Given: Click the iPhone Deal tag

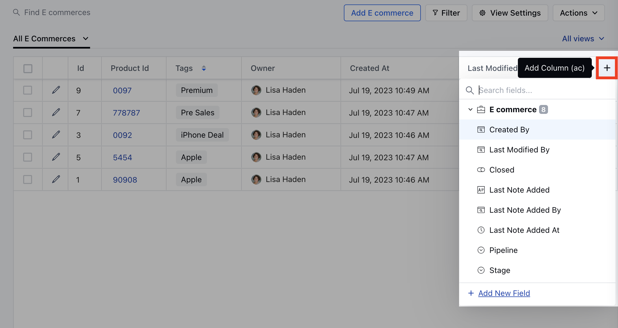Looking at the screenshot, I should coord(202,135).
